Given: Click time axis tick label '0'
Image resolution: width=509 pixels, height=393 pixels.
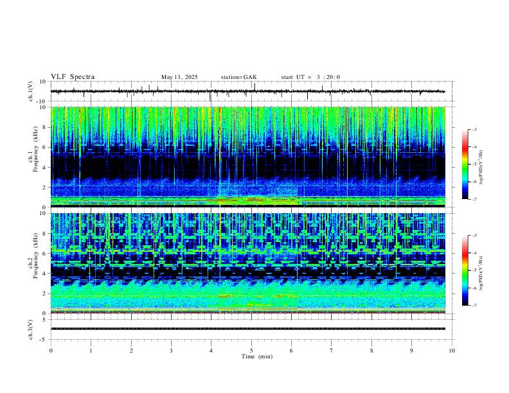Looking at the screenshot, I should (x=51, y=351).
